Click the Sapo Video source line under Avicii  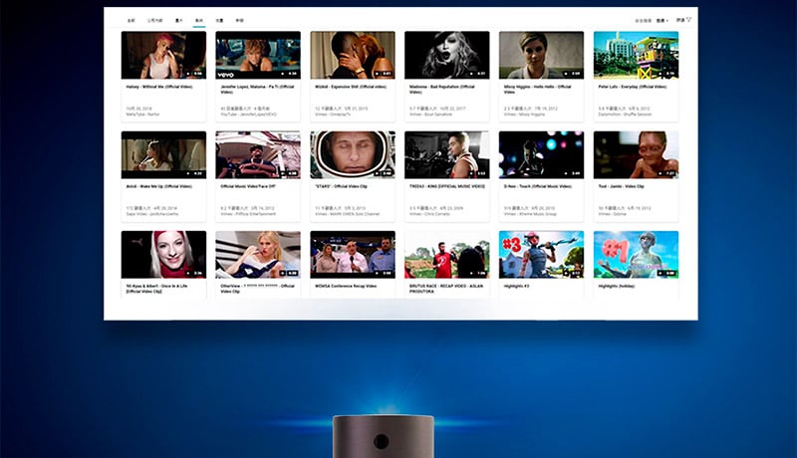tap(152, 214)
